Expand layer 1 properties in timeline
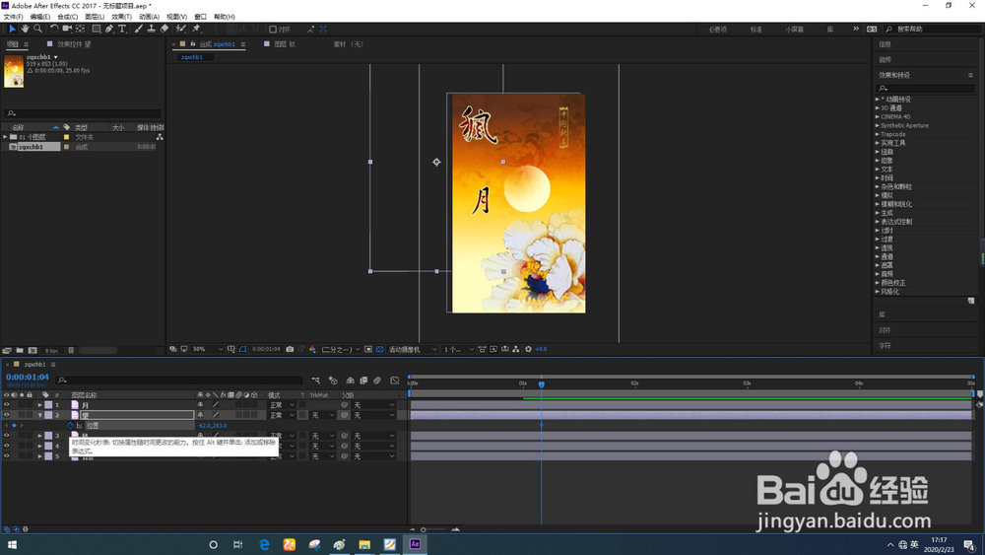 [x=39, y=405]
